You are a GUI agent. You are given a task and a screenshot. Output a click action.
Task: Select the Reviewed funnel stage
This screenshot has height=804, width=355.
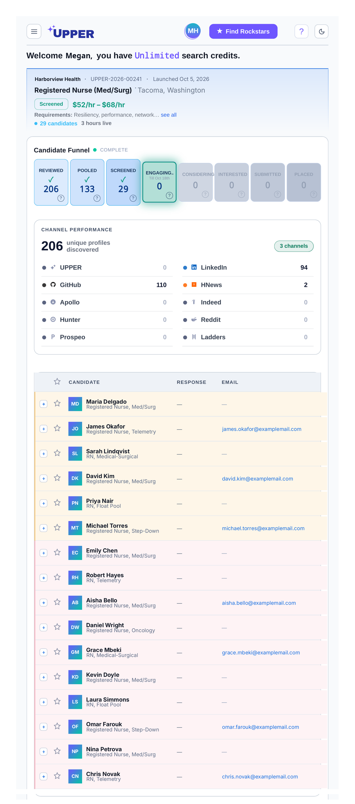tap(51, 182)
